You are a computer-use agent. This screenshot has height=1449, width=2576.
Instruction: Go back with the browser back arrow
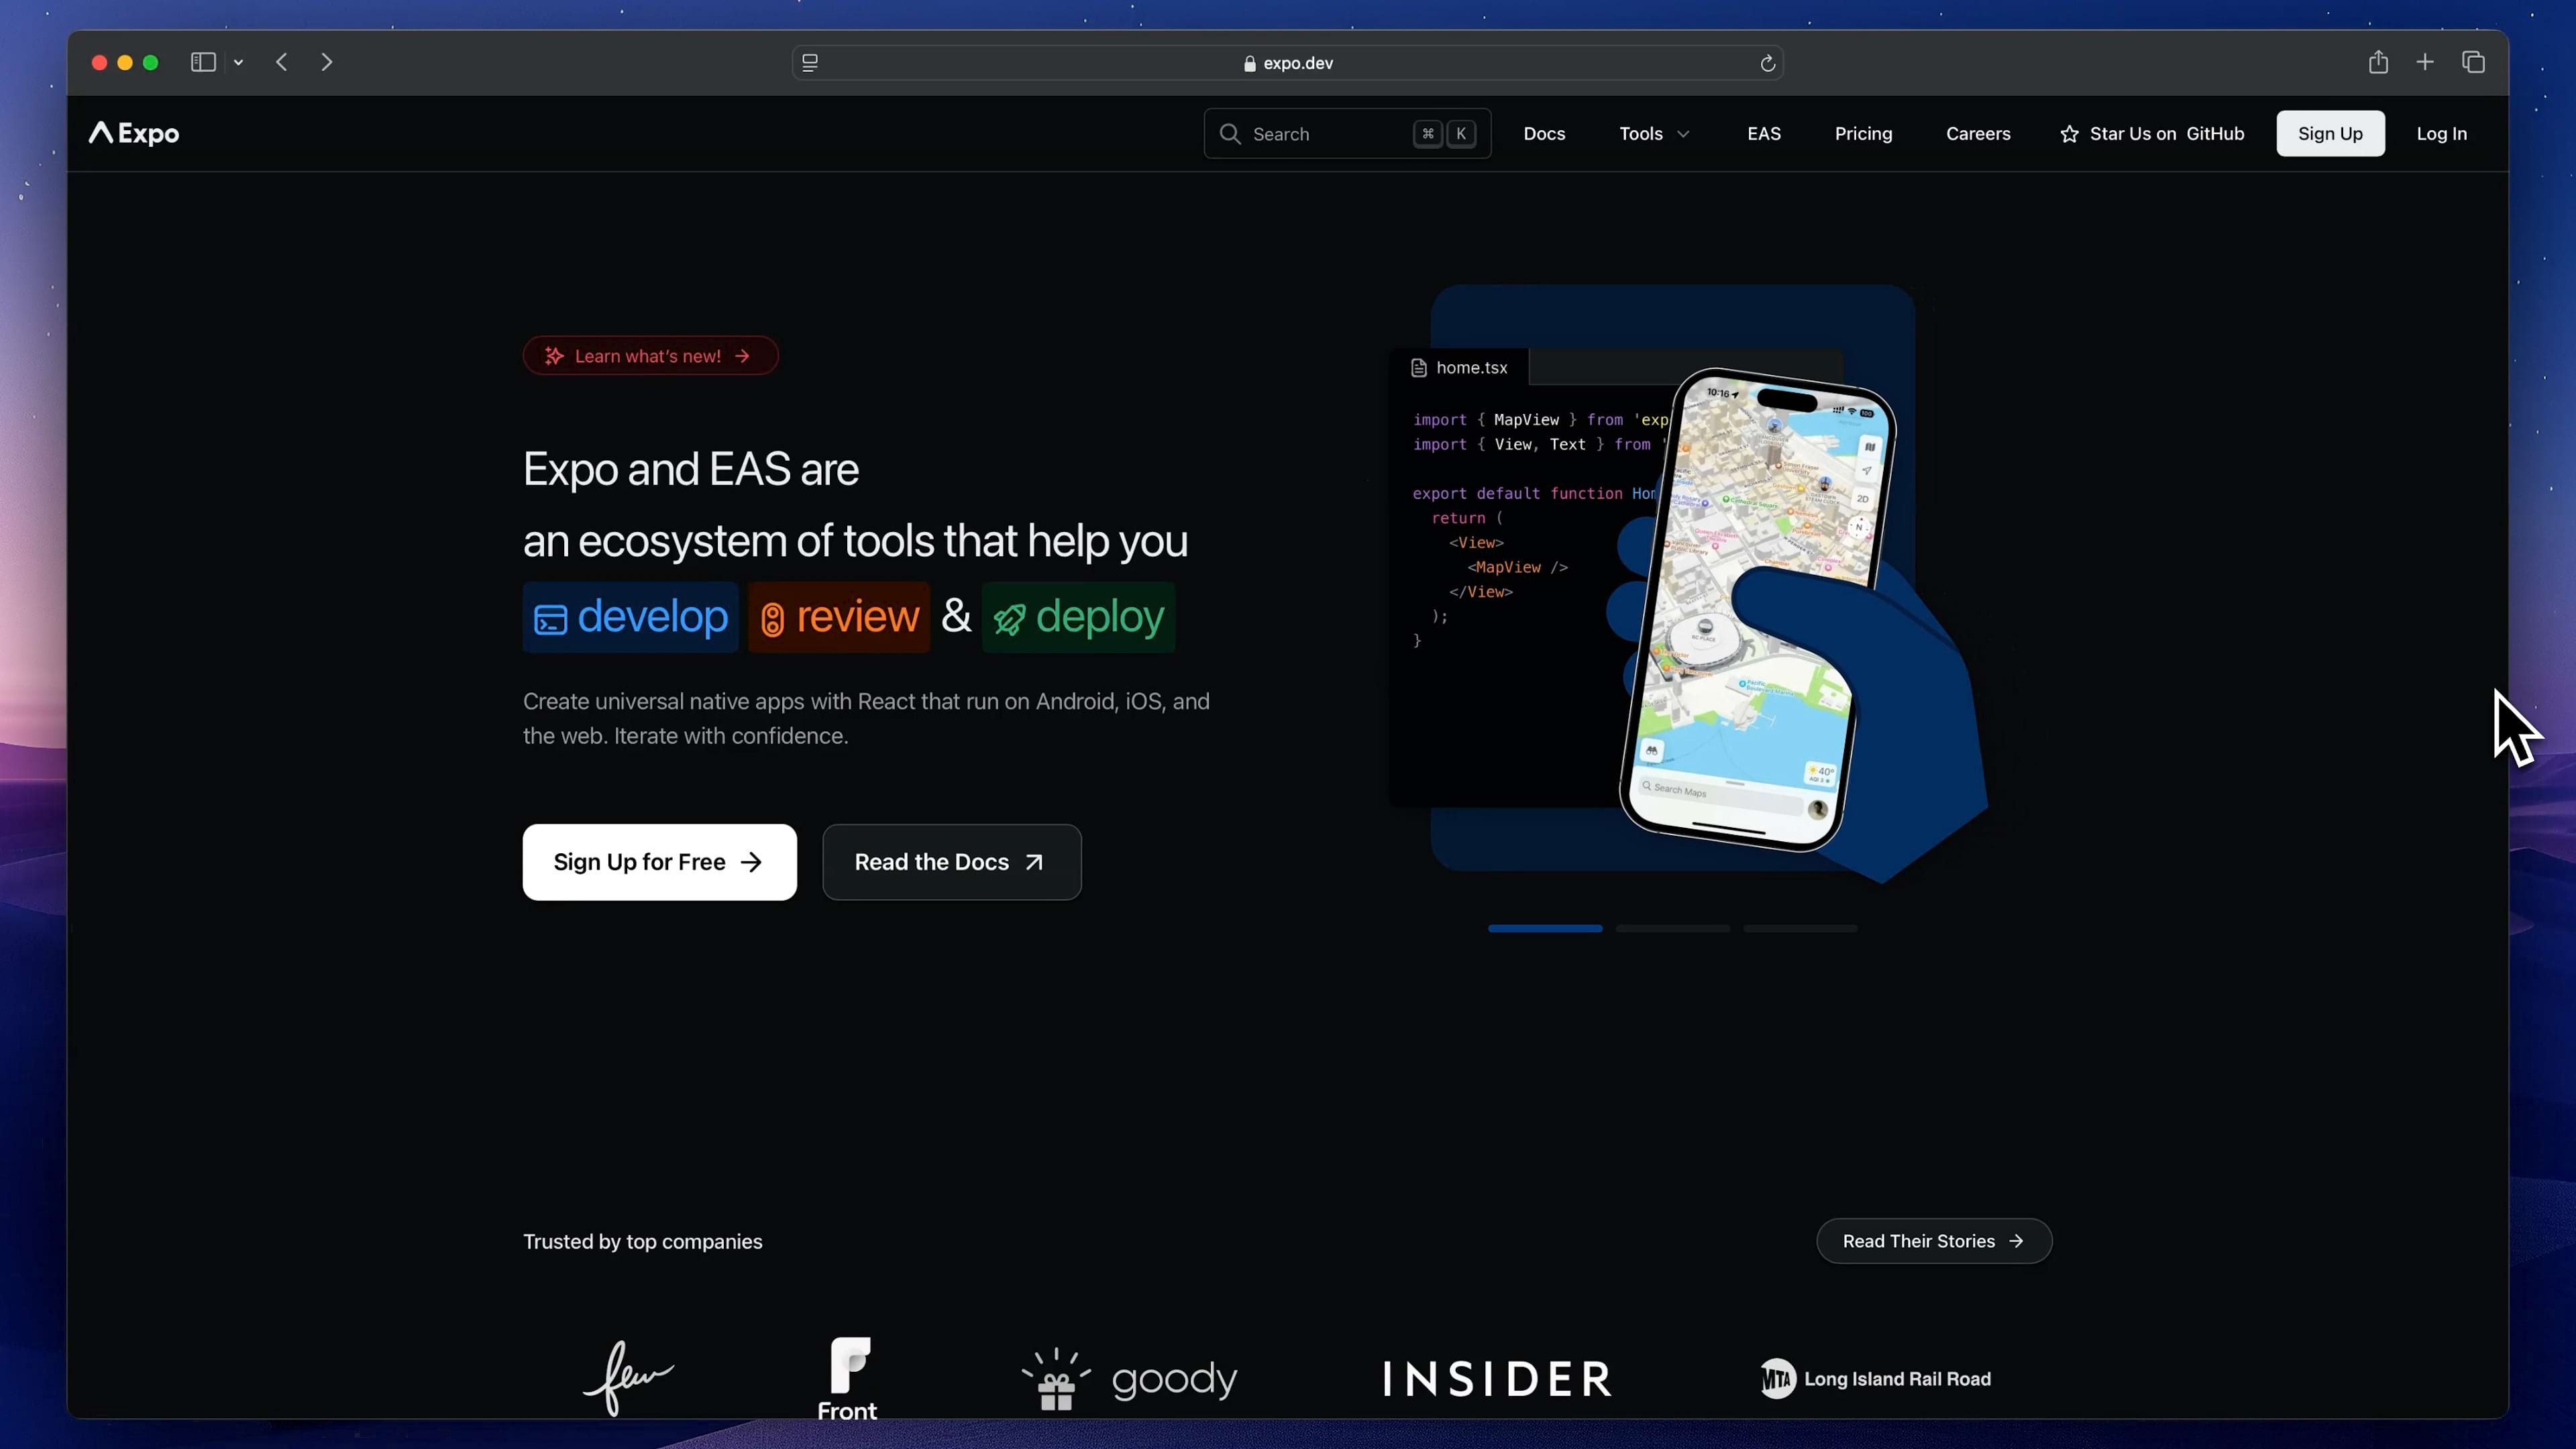point(282,62)
